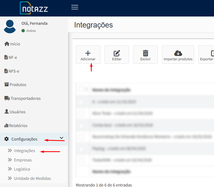Open the NFS-e sidebar item
Screen dimensions: 214x187
[14, 71]
